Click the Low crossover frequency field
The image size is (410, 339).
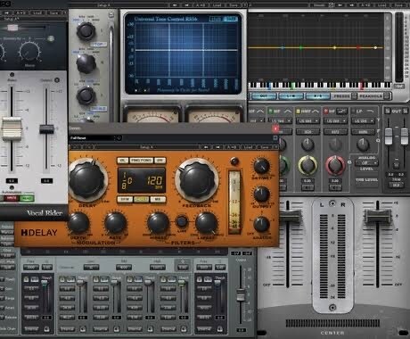click(x=91, y=268)
